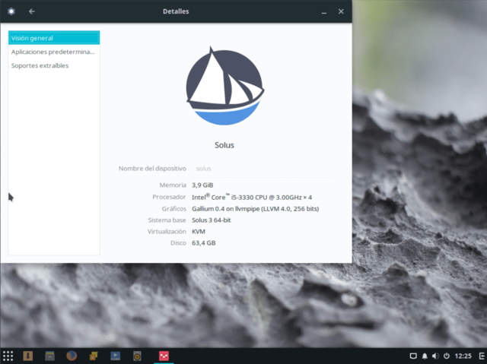This screenshot has width=487, height=364.
Task: Click the Gráficos label
Action: [174, 209]
